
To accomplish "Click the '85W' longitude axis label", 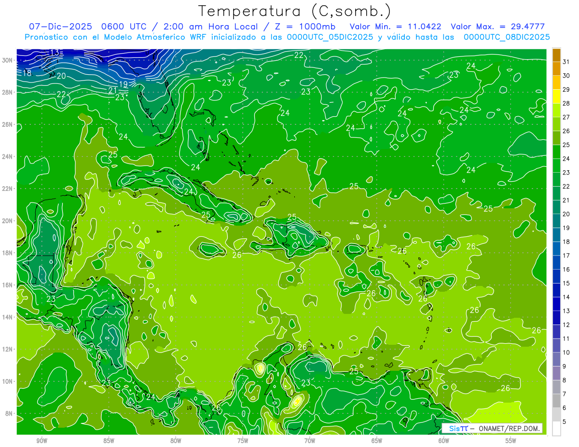I will click(x=109, y=441).
